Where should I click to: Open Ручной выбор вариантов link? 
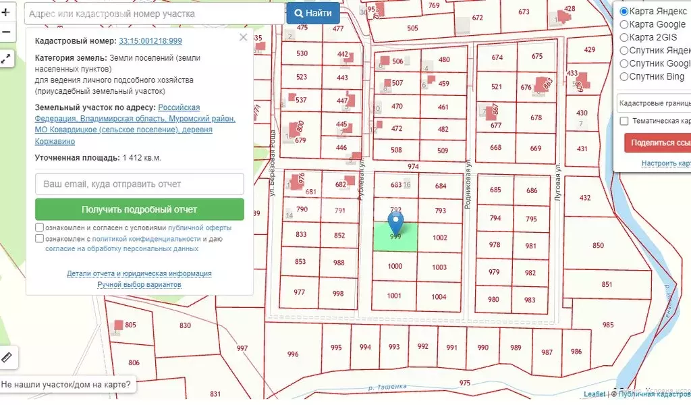[139, 285]
